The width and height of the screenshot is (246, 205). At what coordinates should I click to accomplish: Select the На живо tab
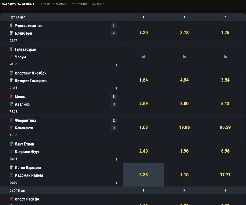(98, 4)
